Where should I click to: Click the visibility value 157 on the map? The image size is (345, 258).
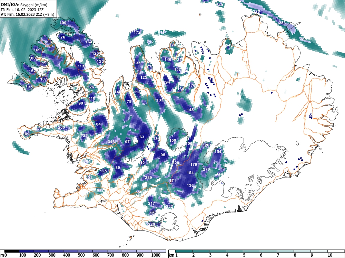(177, 69)
